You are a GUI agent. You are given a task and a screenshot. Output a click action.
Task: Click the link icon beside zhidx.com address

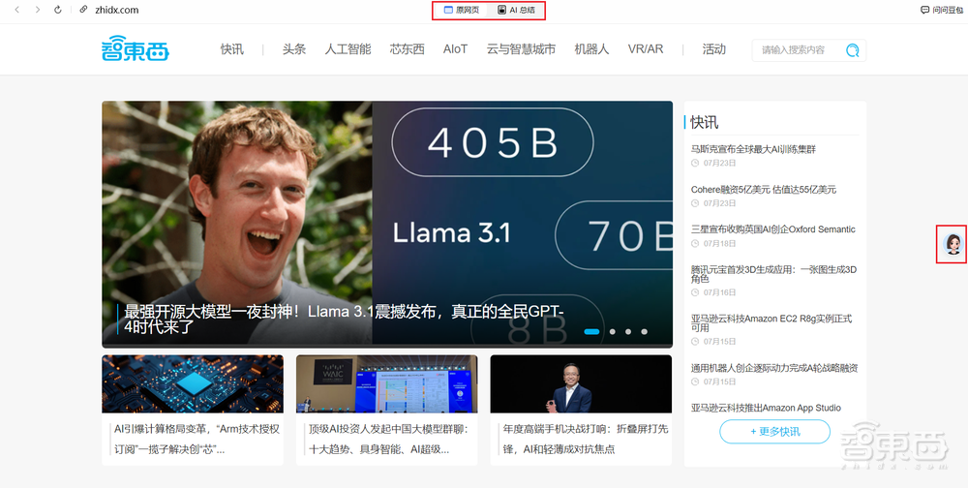[84, 10]
